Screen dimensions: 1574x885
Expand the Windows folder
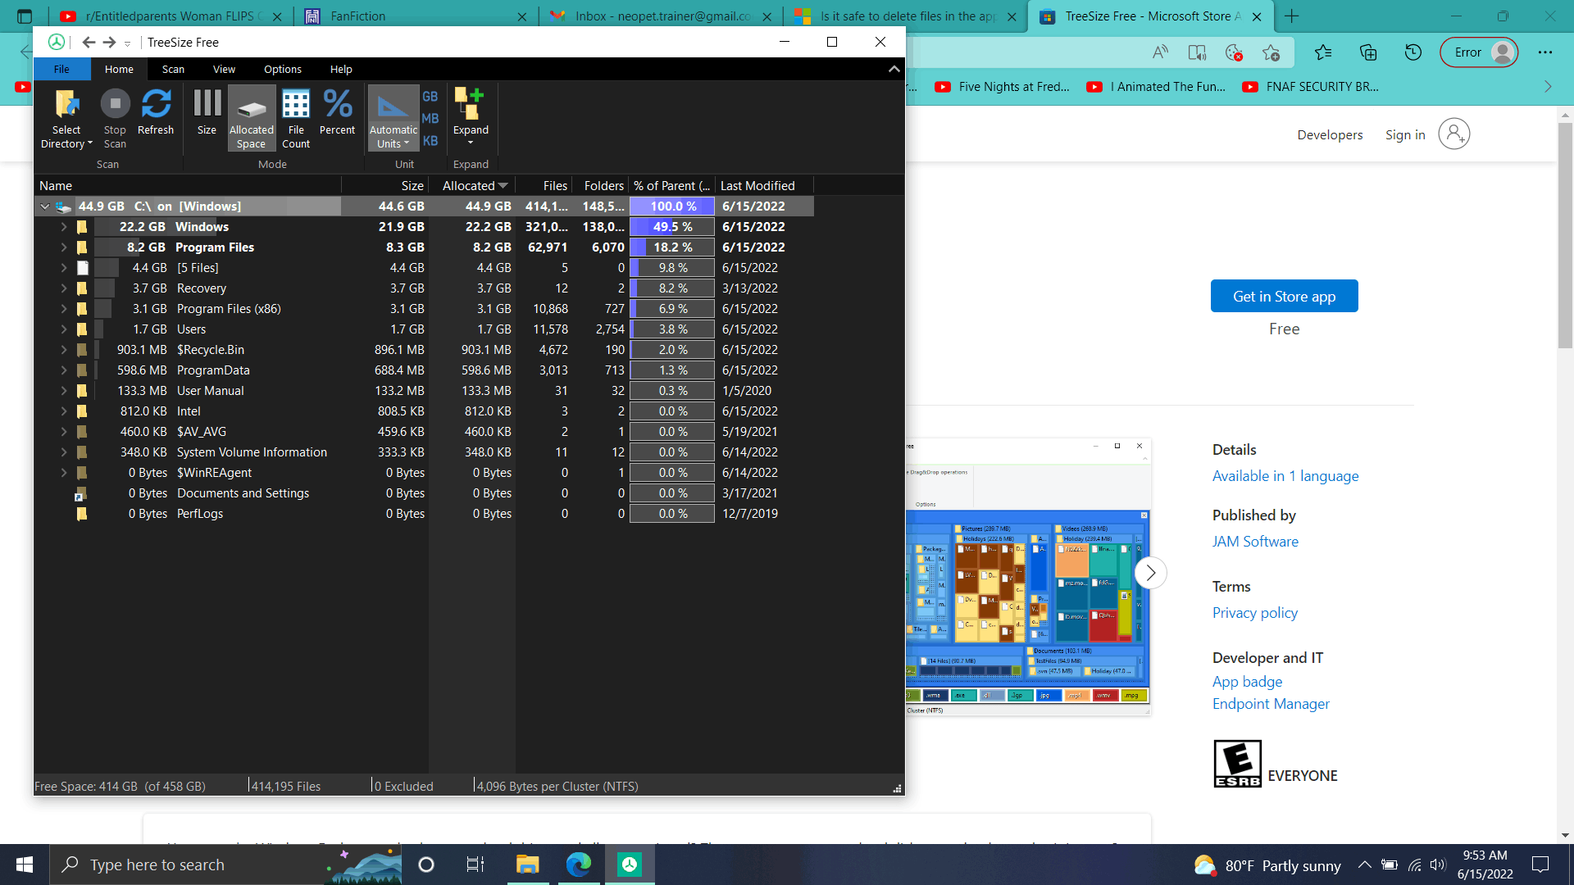coord(64,227)
